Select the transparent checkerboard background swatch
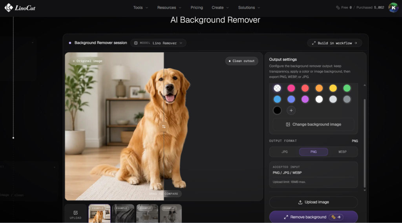 [x=277, y=88]
